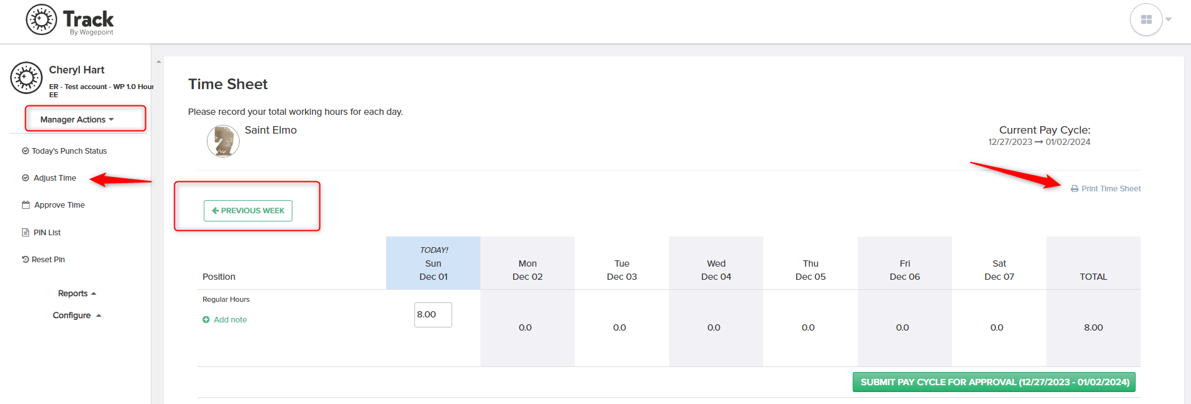Click the Today's Punch Status check icon

(26, 151)
